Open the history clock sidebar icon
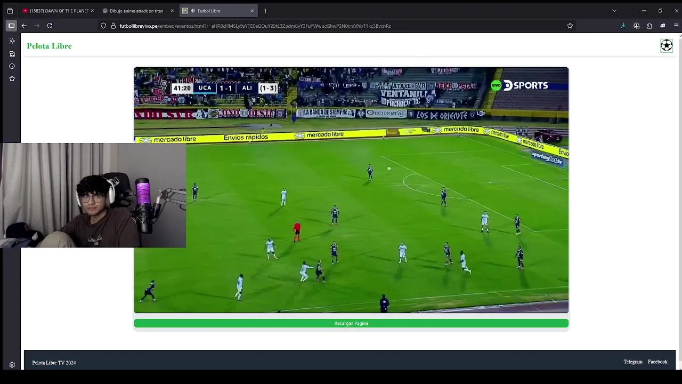This screenshot has height=384, width=682. pos(12,66)
